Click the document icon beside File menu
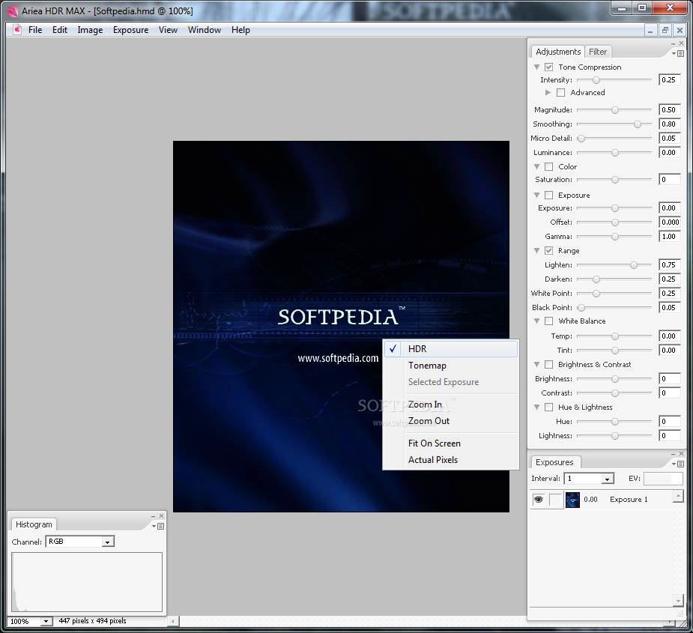The height and width of the screenshot is (633, 693). [17, 30]
